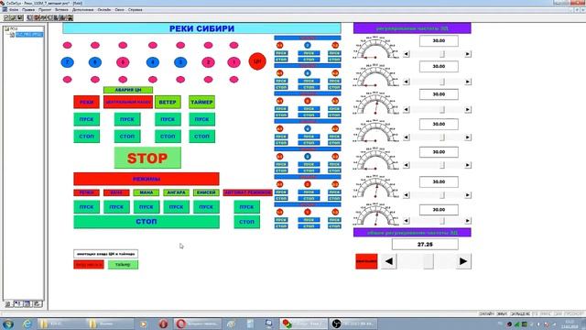Start the АНГАРА mode with ПУСК
586x330 pixels.
click(177, 207)
